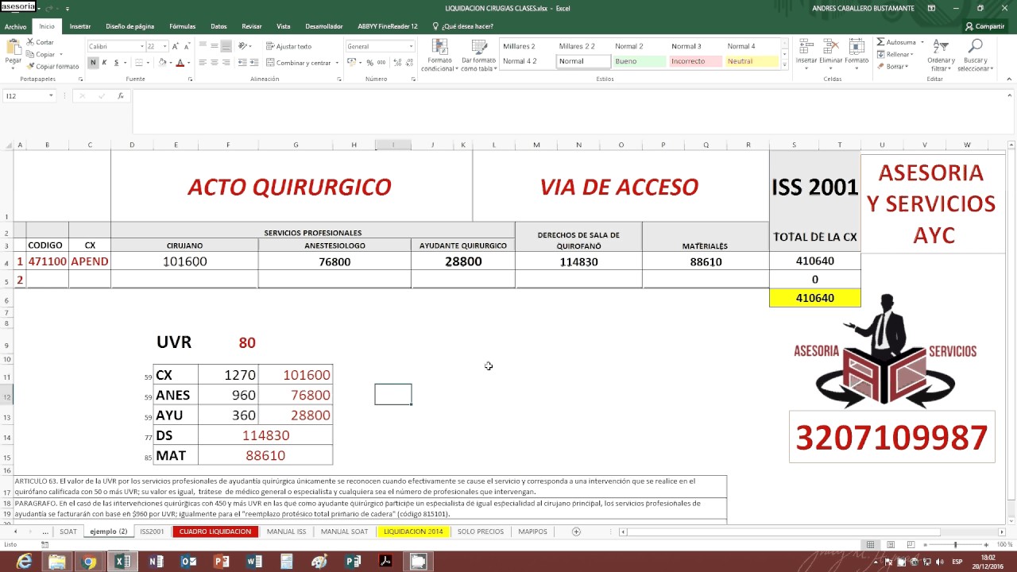
Task: Align cell text to the bottom
Action: point(226,46)
